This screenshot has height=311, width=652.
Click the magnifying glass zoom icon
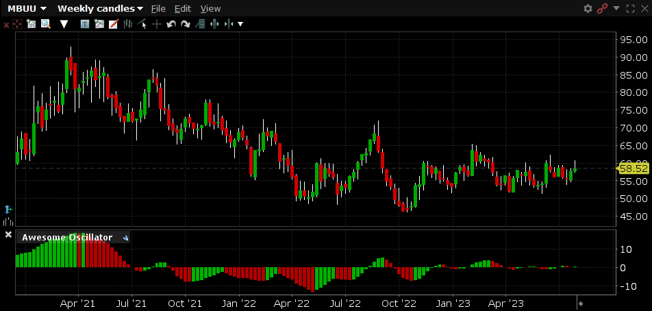click(x=45, y=24)
